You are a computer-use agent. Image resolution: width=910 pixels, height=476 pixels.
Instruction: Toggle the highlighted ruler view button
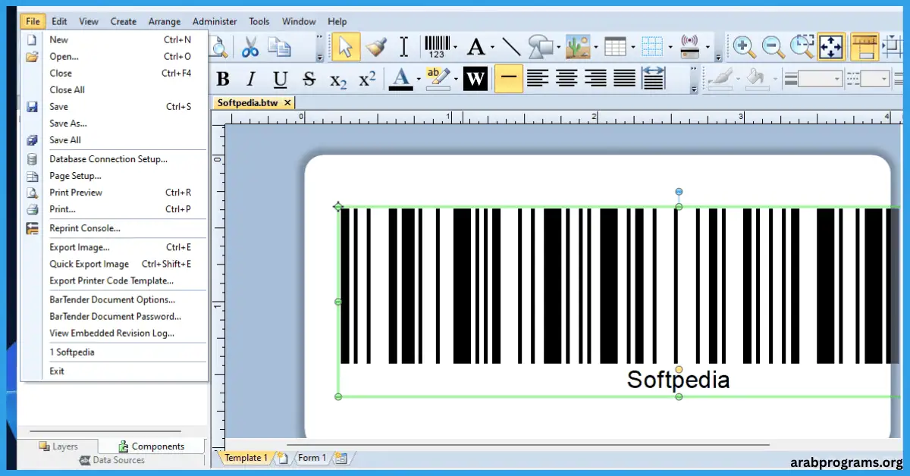click(864, 47)
